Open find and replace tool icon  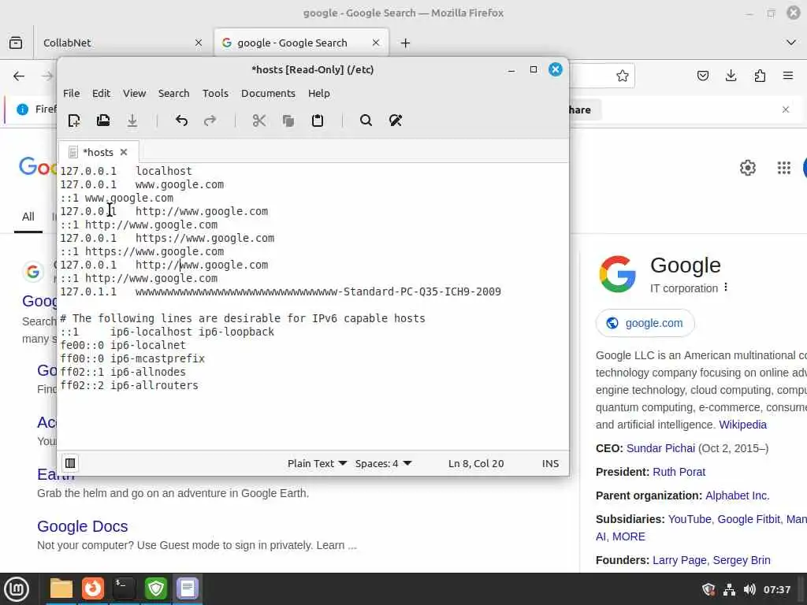click(x=396, y=121)
